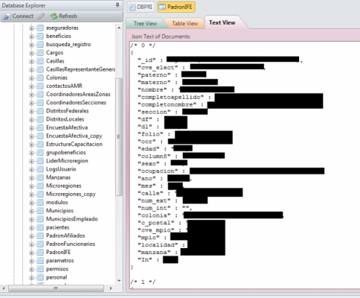
Task: Click the horizontal scrollbar right arrow
Action: click(111, 288)
